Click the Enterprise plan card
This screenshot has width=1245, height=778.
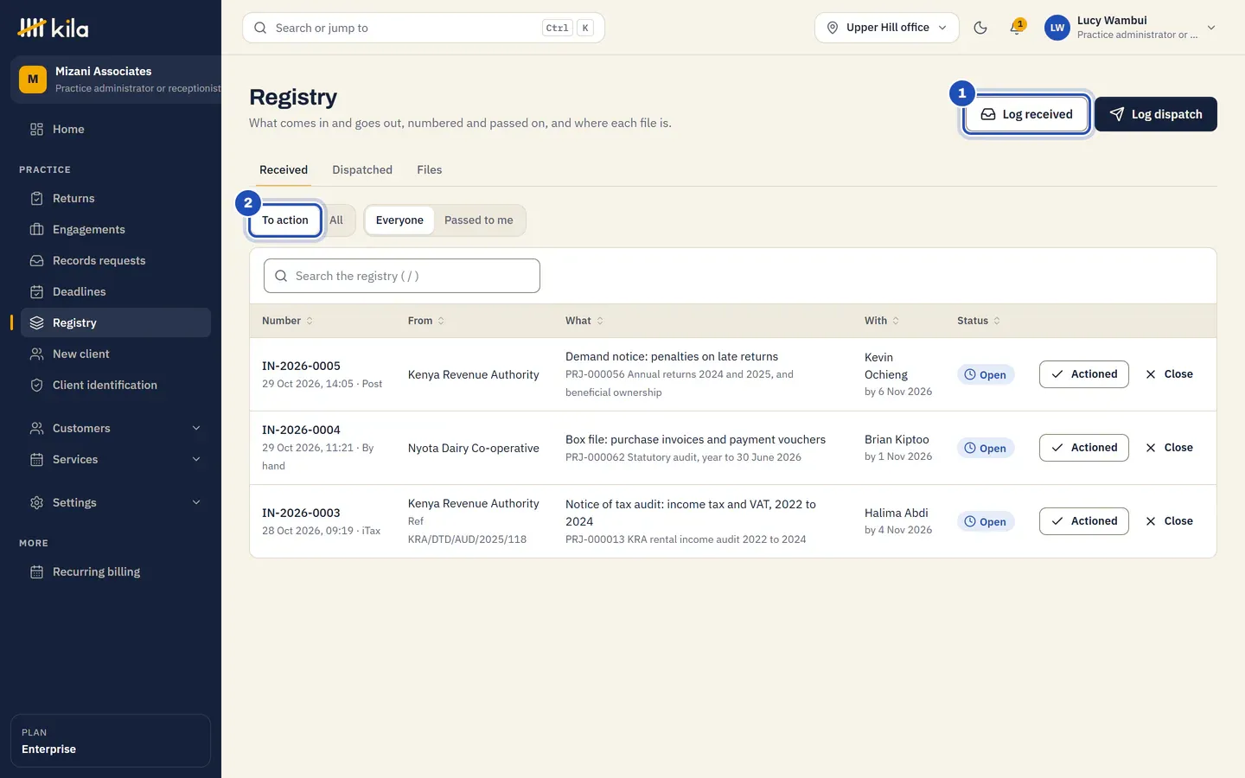[x=111, y=741]
